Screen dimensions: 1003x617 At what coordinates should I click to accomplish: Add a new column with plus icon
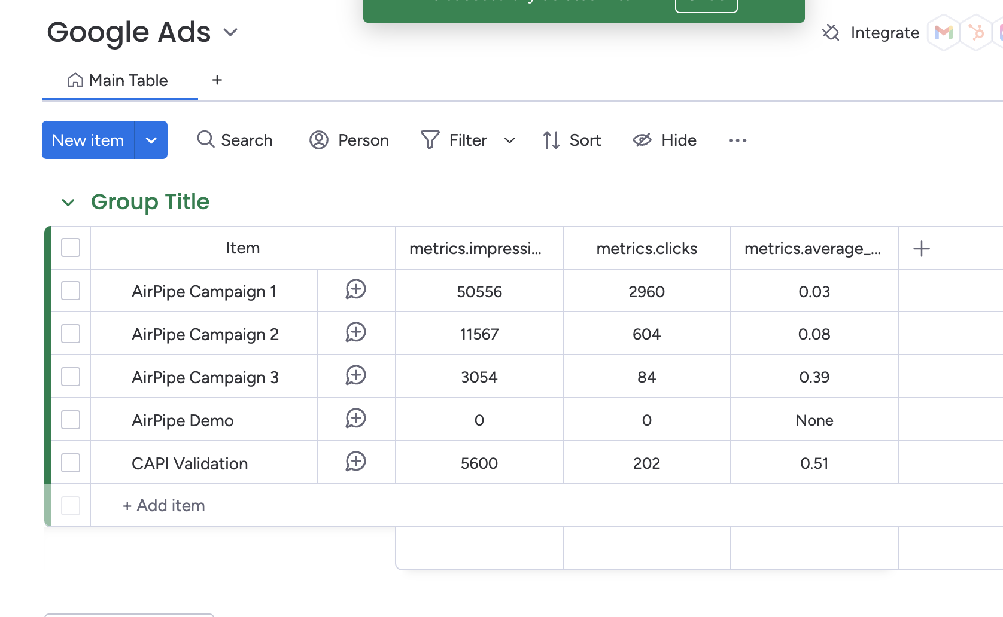click(922, 249)
